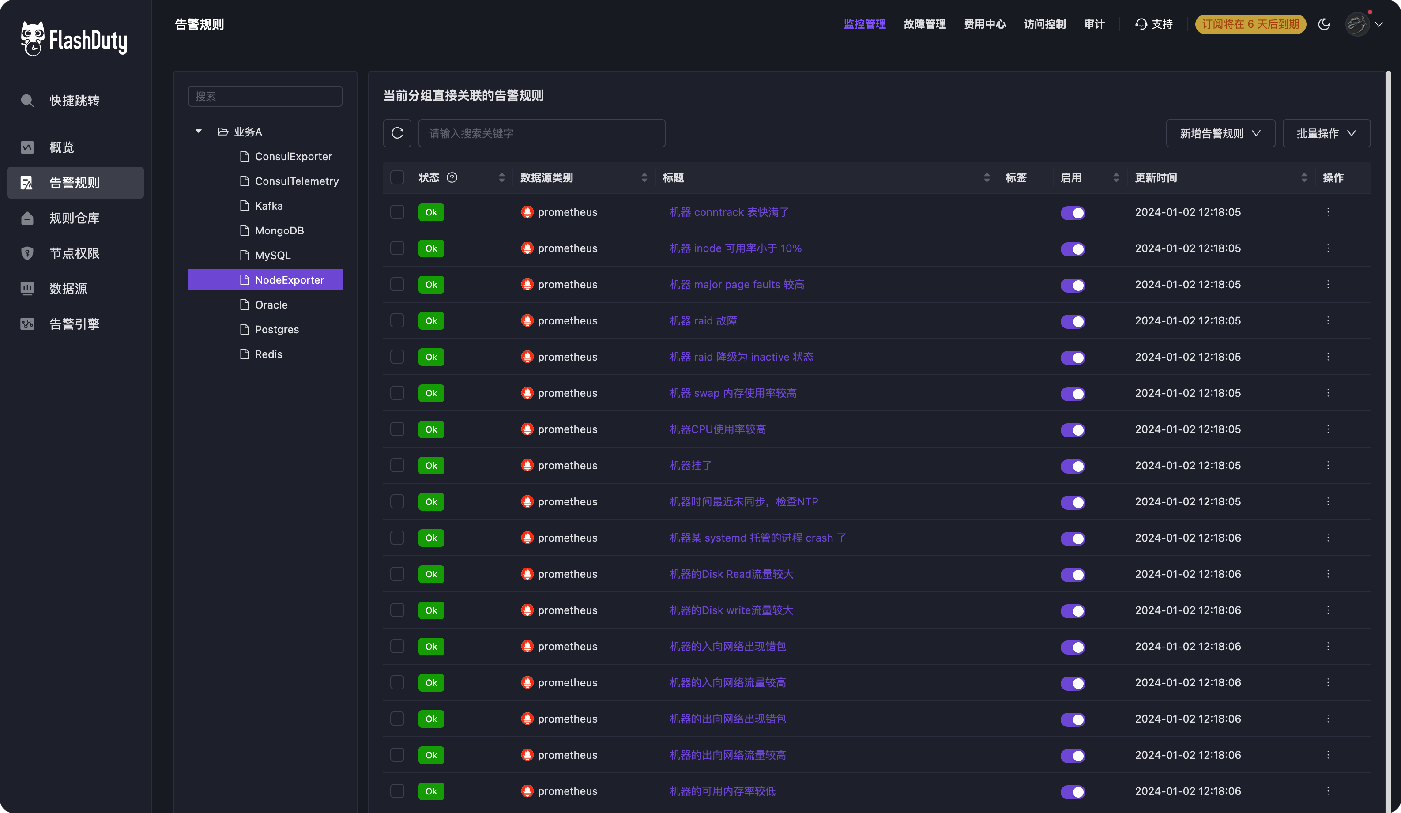Viewport: 1401px width, 813px height.
Task: Click the help icon next to 状态
Action: 452,177
